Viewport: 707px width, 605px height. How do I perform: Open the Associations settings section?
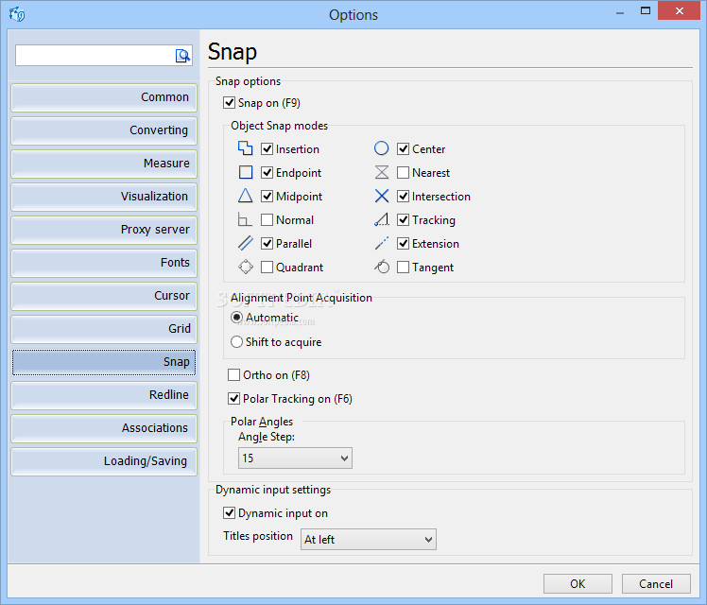click(104, 428)
